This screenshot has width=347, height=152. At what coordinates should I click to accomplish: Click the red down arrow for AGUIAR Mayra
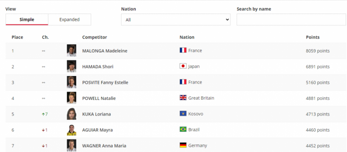click(43, 130)
